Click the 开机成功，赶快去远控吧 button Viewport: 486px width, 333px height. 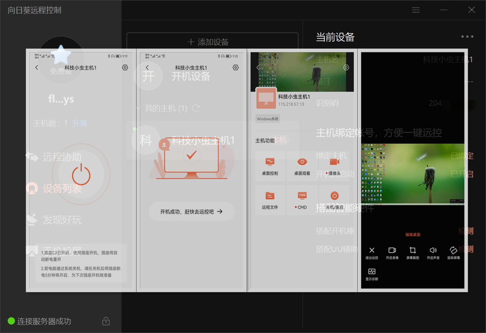192,211
